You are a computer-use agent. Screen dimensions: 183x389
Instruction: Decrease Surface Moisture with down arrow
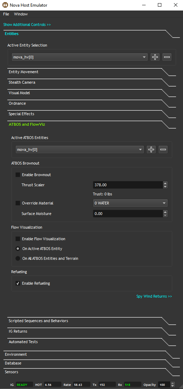pyautogui.click(x=166, y=215)
